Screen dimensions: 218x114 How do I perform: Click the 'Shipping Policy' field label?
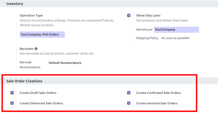point(147,38)
